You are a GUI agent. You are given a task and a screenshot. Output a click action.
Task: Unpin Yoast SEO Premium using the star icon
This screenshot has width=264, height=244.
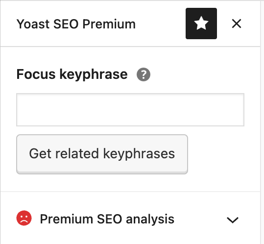(x=201, y=24)
